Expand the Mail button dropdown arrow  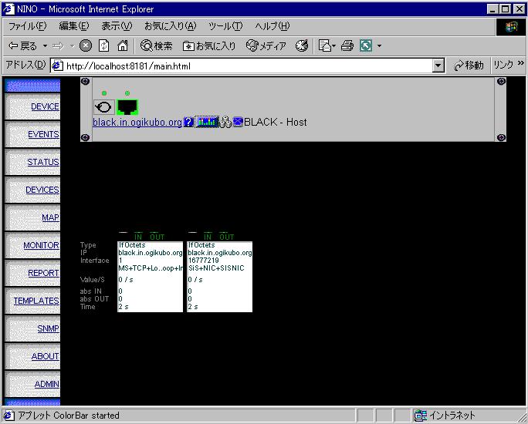pos(336,46)
